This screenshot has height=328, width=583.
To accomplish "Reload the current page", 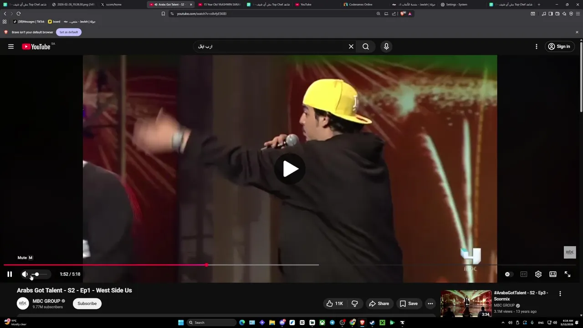I will pyautogui.click(x=19, y=14).
